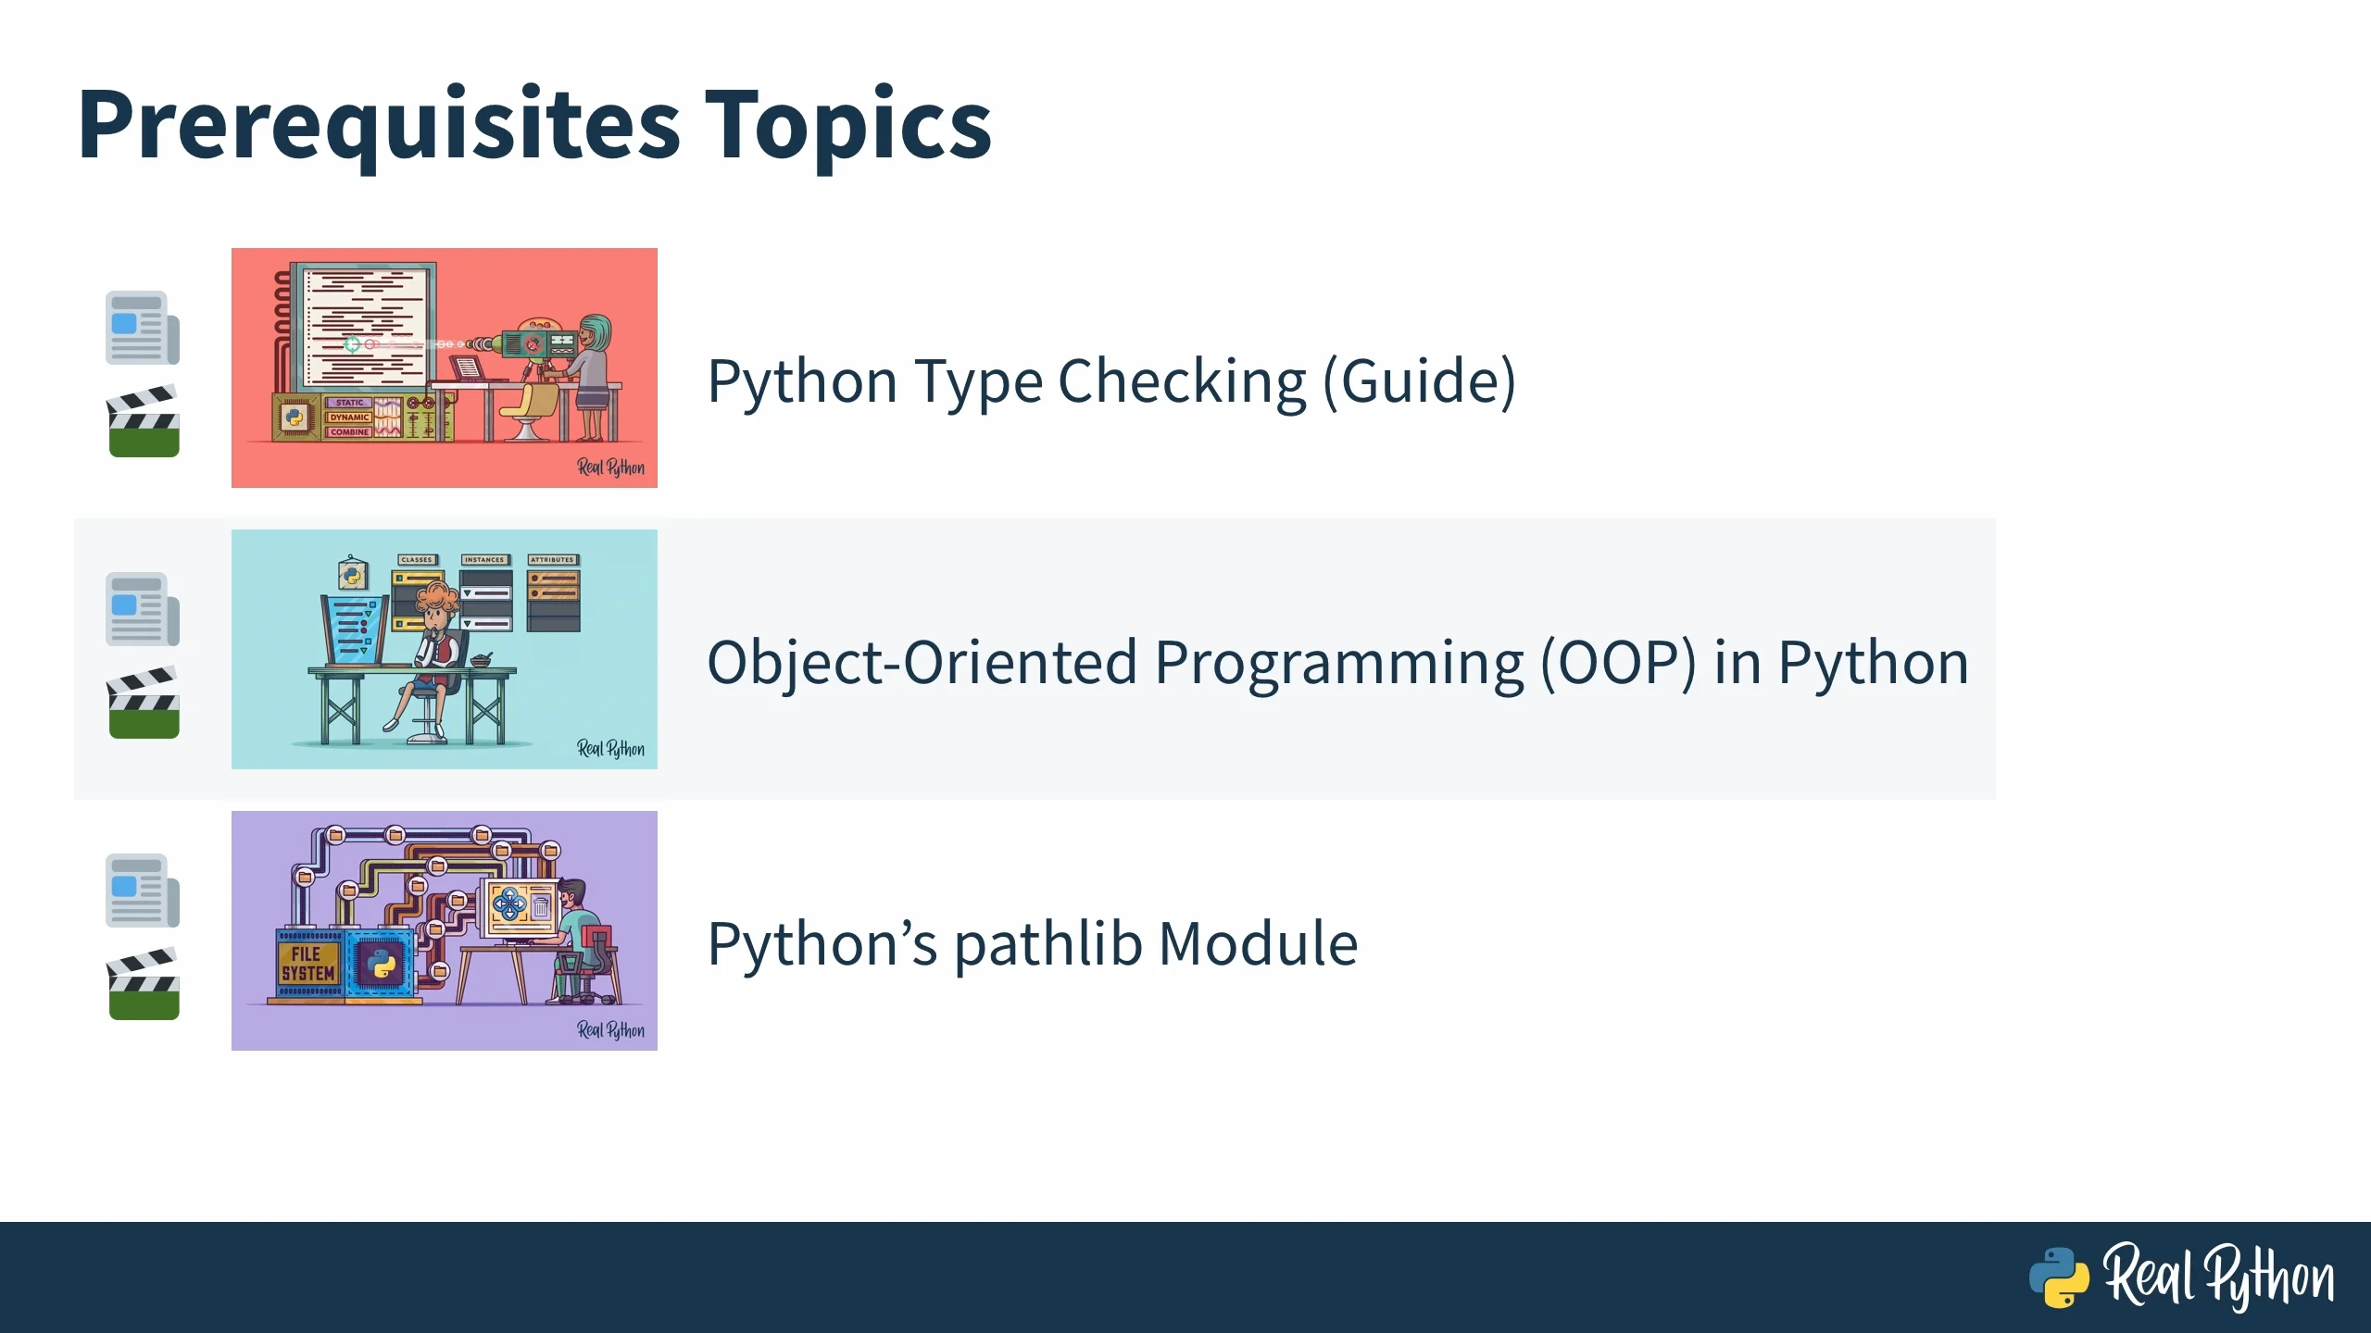Click the Python snake logo in footer
The height and width of the screenshot is (1333, 2371).
coord(2058,1277)
